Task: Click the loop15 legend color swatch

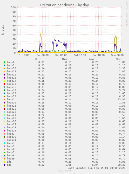Action: 4,84
